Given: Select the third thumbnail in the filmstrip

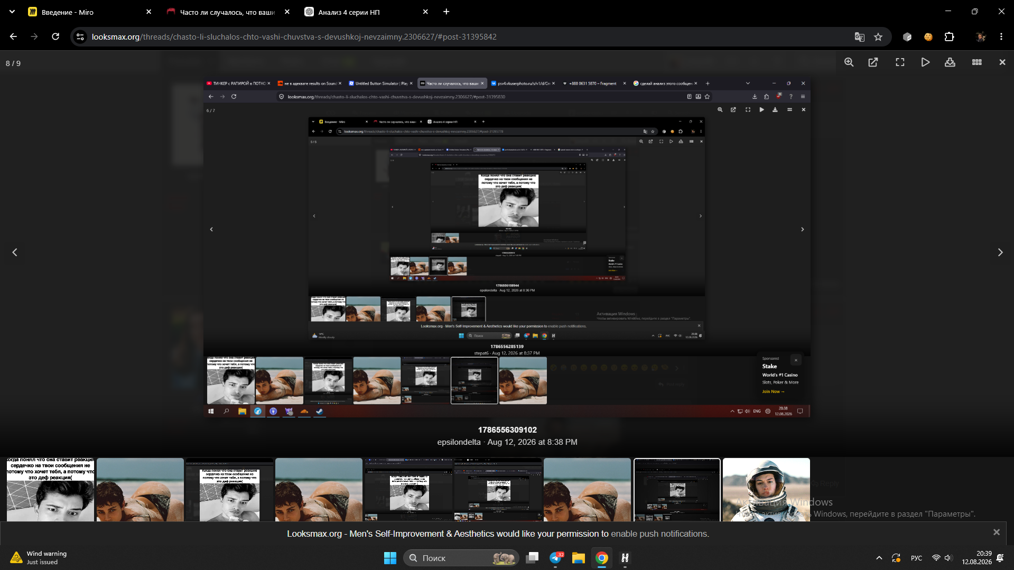Looking at the screenshot, I should coord(229,490).
